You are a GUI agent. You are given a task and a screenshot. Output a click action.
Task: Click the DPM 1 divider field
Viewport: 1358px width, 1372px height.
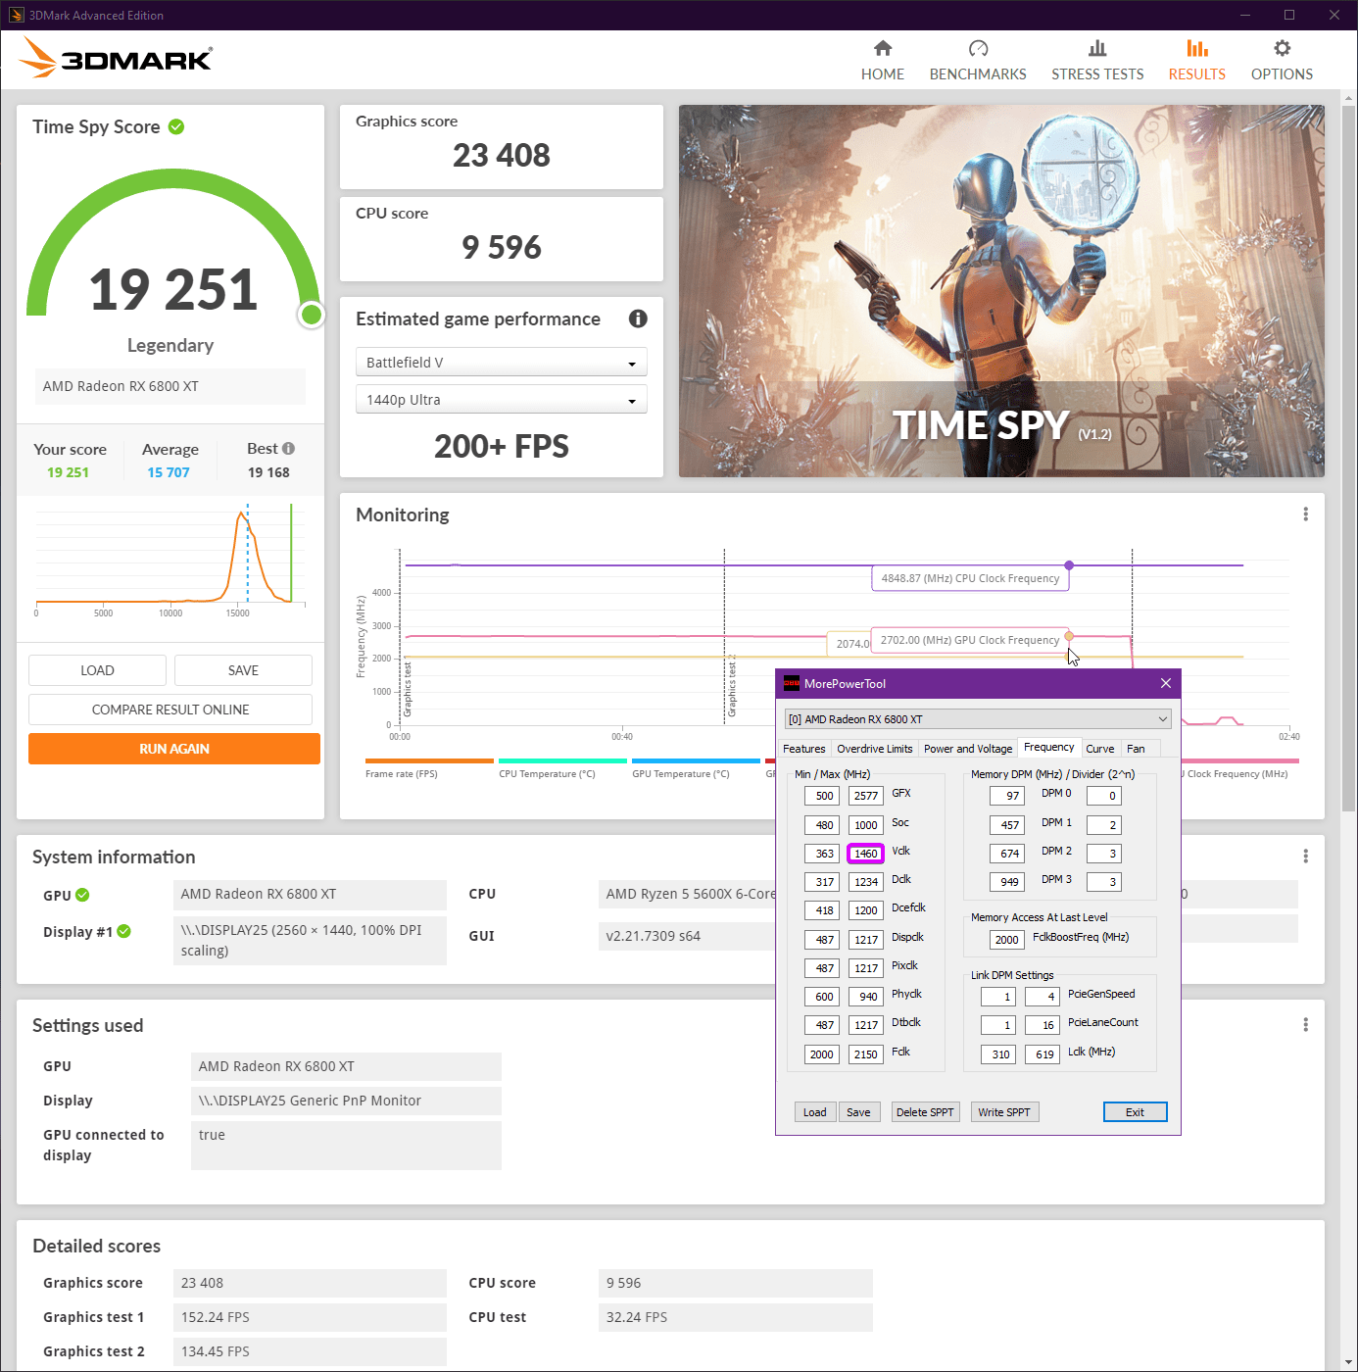(x=1104, y=825)
